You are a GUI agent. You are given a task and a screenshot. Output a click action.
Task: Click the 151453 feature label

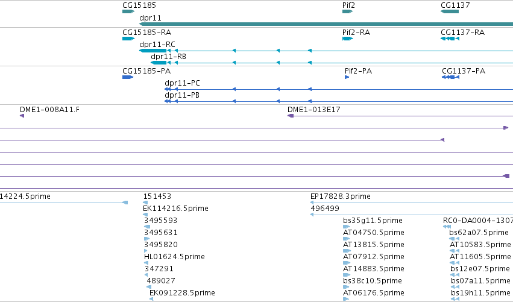click(x=157, y=197)
